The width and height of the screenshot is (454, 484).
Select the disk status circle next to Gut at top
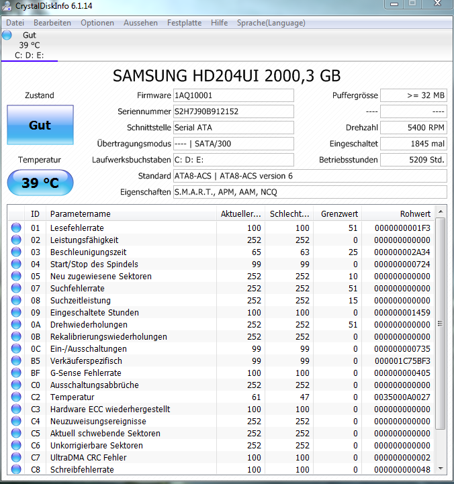click(x=7, y=35)
